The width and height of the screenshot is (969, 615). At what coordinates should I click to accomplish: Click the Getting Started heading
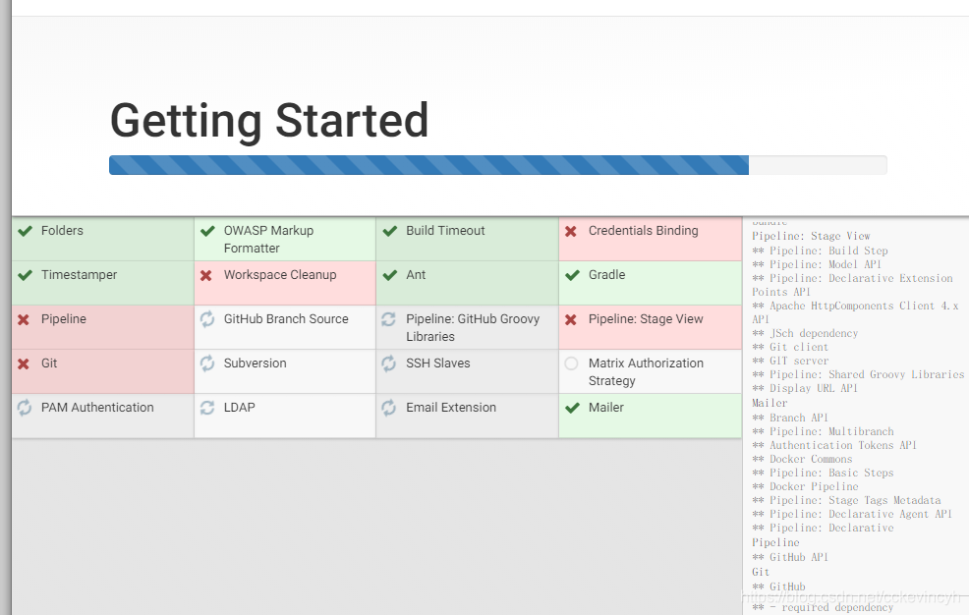click(x=269, y=122)
